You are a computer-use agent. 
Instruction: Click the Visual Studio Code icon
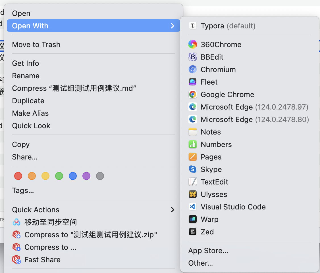[192, 207]
